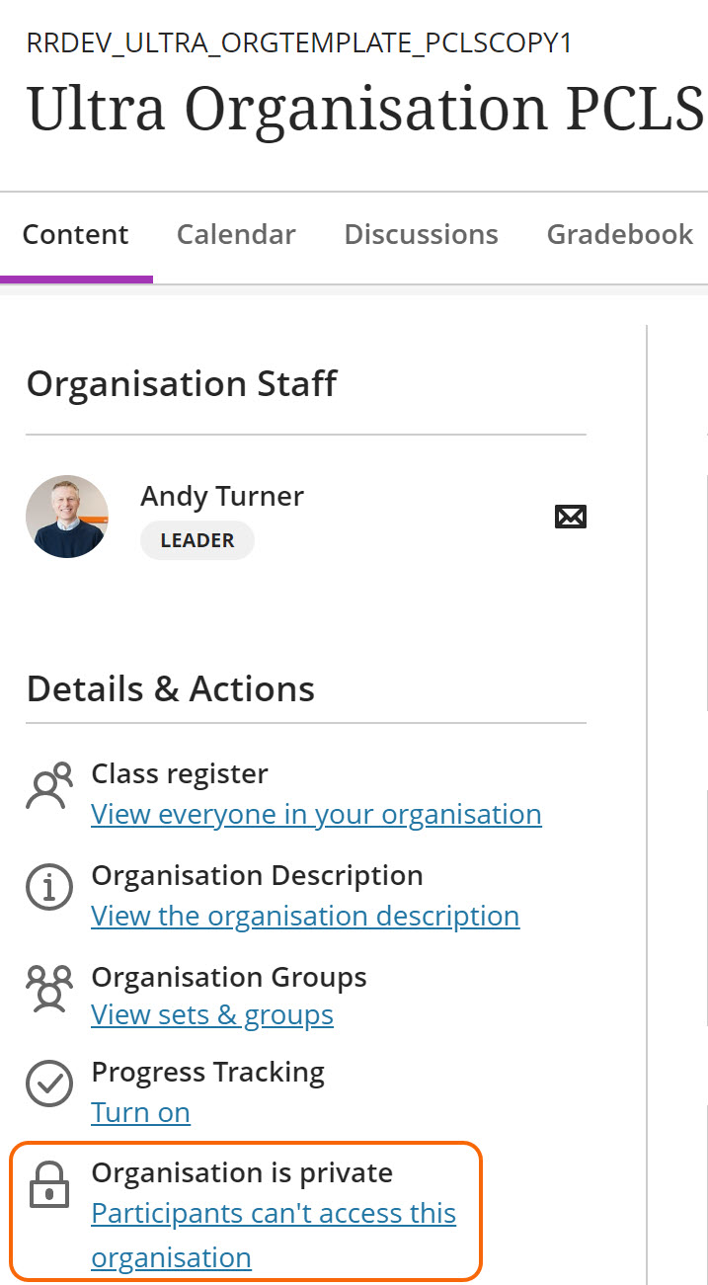Click the Organisation Description info icon
Viewport: 708px width, 1285px height.
coord(49,889)
